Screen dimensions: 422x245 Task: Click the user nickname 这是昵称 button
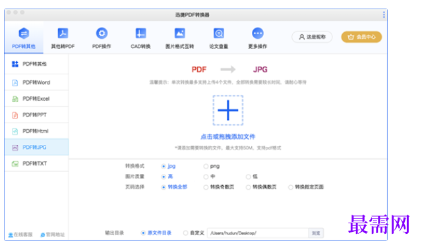pyautogui.click(x=312, y=37)
